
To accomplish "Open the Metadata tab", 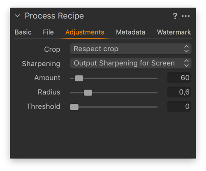I will [x=130, y=32].
